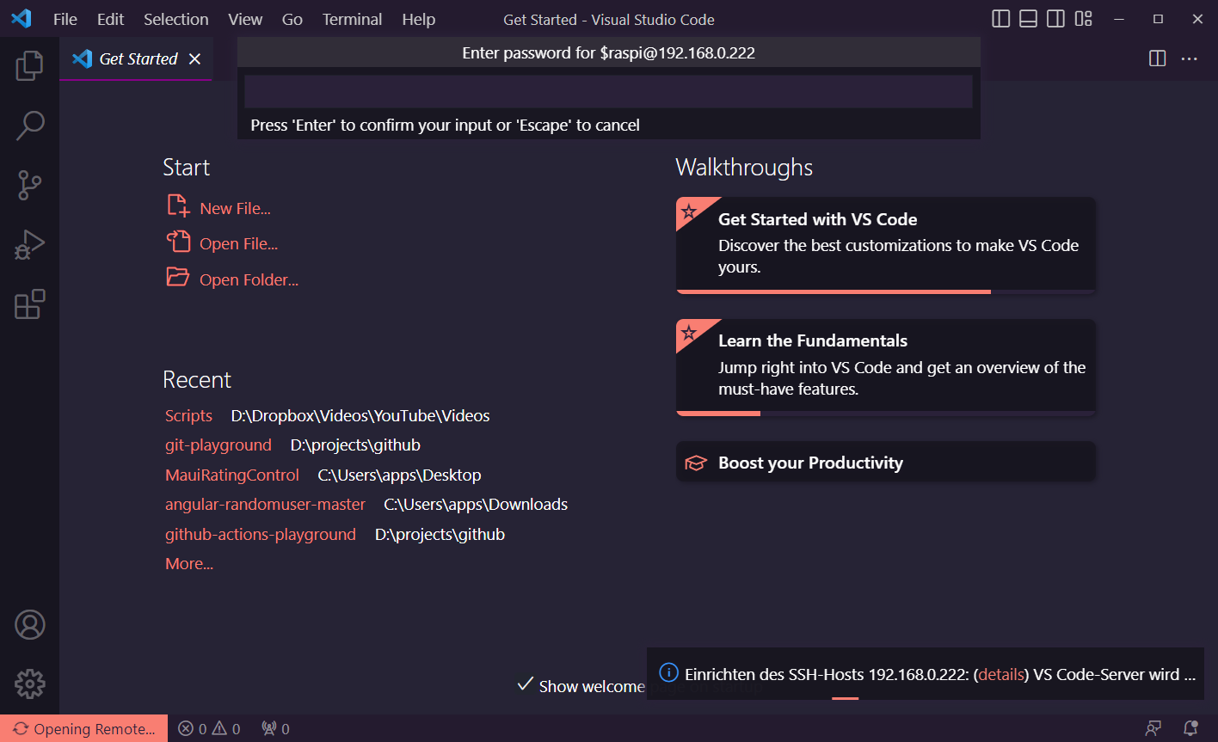Select the Get Started tab

(138, 58)
